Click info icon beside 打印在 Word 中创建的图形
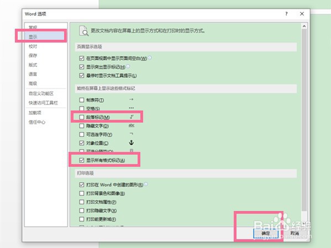The image size is (331, 248). point(146,184)
